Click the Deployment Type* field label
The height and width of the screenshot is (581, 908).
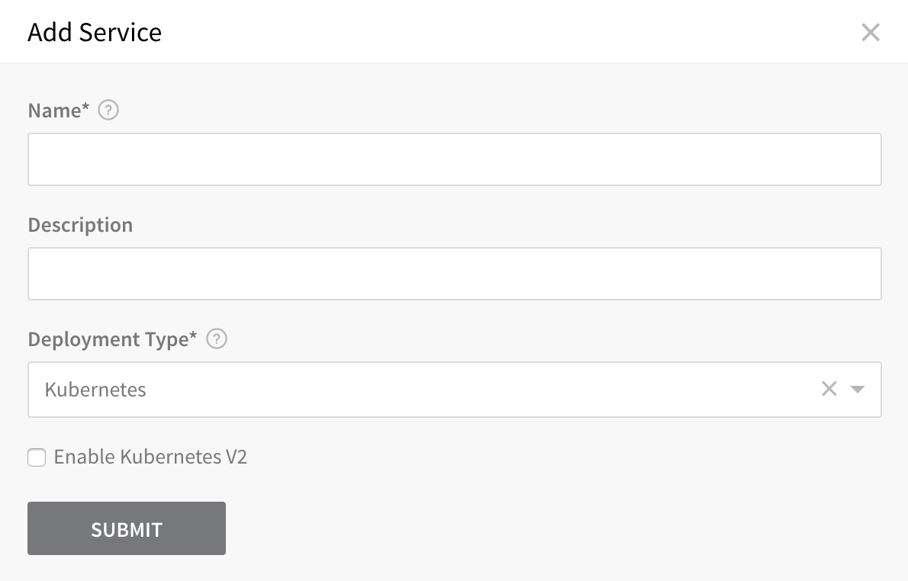(112, 339)
